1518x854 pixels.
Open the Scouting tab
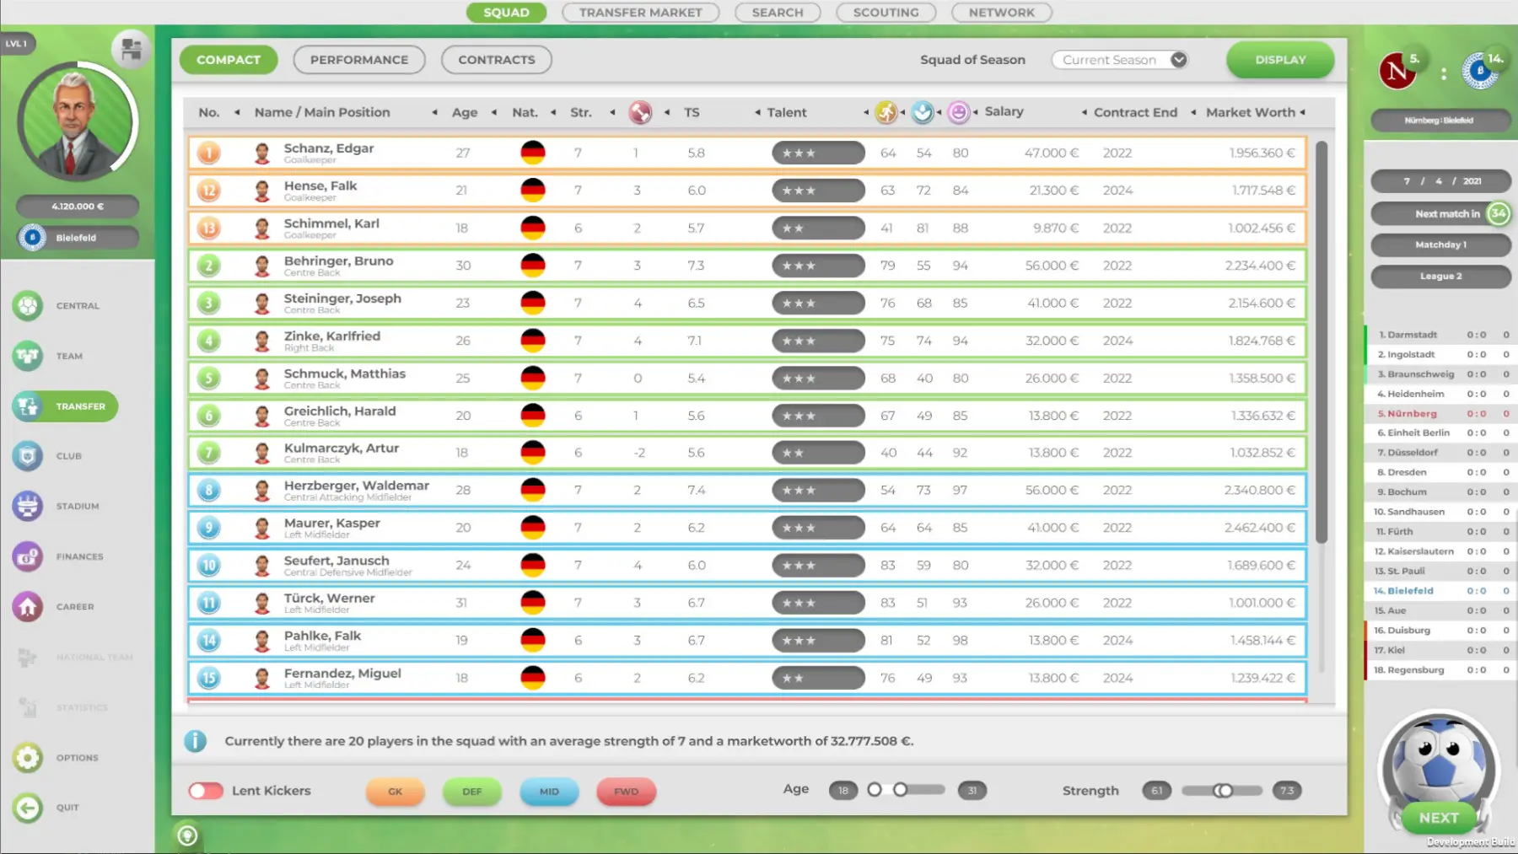coord(885,13)
